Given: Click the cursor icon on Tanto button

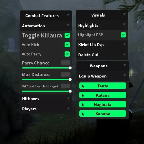Looking at the screenshot, I should tap(83, 86).
